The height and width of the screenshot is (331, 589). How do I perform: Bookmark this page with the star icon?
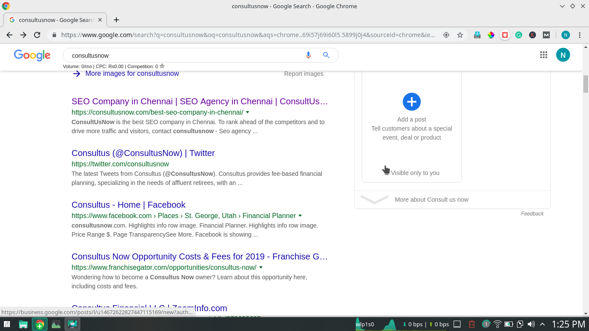pyautogui.click(x=460, y=35)
